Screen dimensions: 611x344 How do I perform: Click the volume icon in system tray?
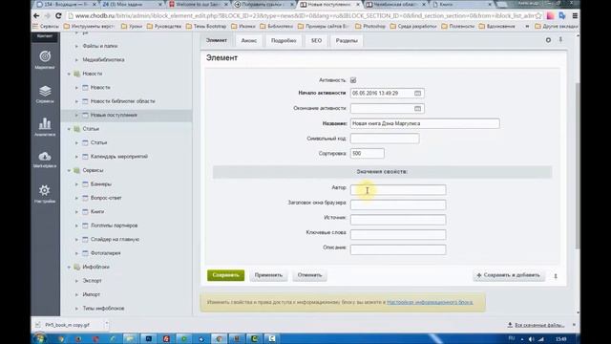(532, 339)
